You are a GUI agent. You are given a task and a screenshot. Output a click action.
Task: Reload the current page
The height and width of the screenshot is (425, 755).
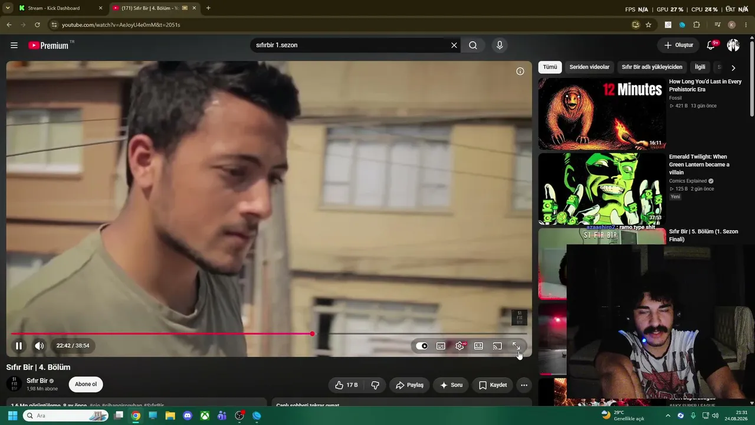(x=37, y=25)
